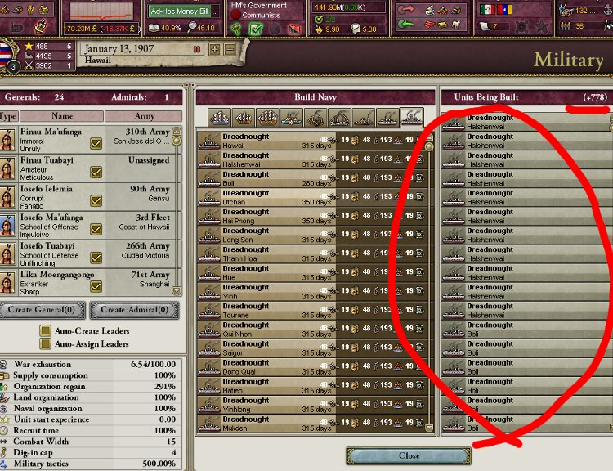
Task: Expand the Ad-Hoc Money Bill ellipsis
Action: tap(215, 11)
